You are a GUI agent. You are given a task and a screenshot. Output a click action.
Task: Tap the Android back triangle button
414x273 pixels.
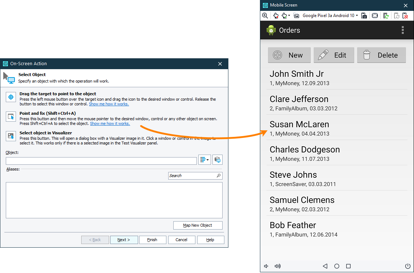coord(325,266)
